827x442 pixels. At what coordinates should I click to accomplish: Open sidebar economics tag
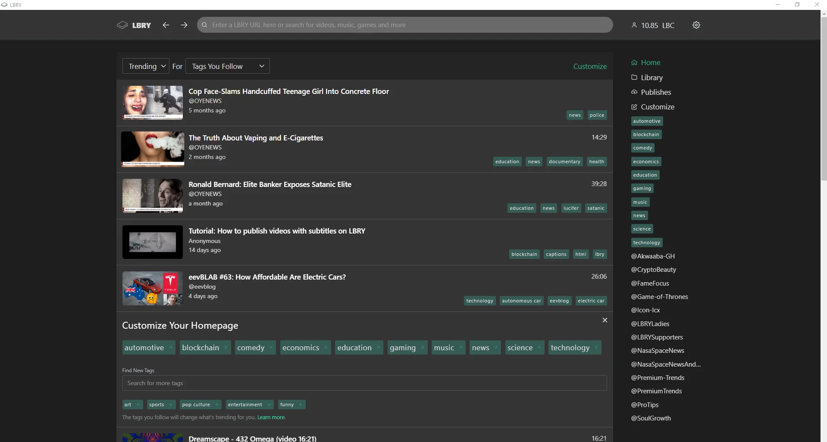click(646, 162)
